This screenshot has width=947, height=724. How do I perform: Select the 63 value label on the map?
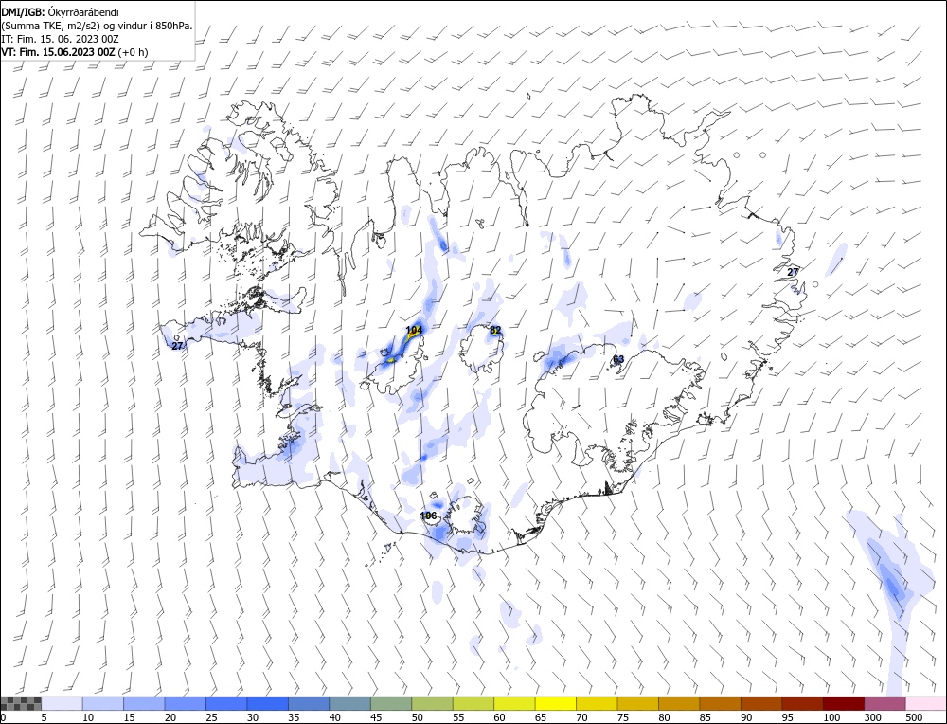[618, 359]
